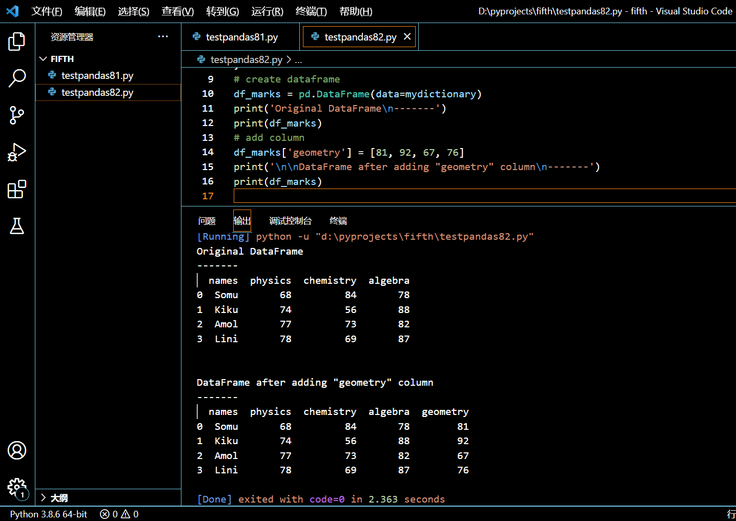Switch to 调试控制台 debug console tab
Image resolution: width=736 pixels, height=521 pixels.
coord(290,221)
